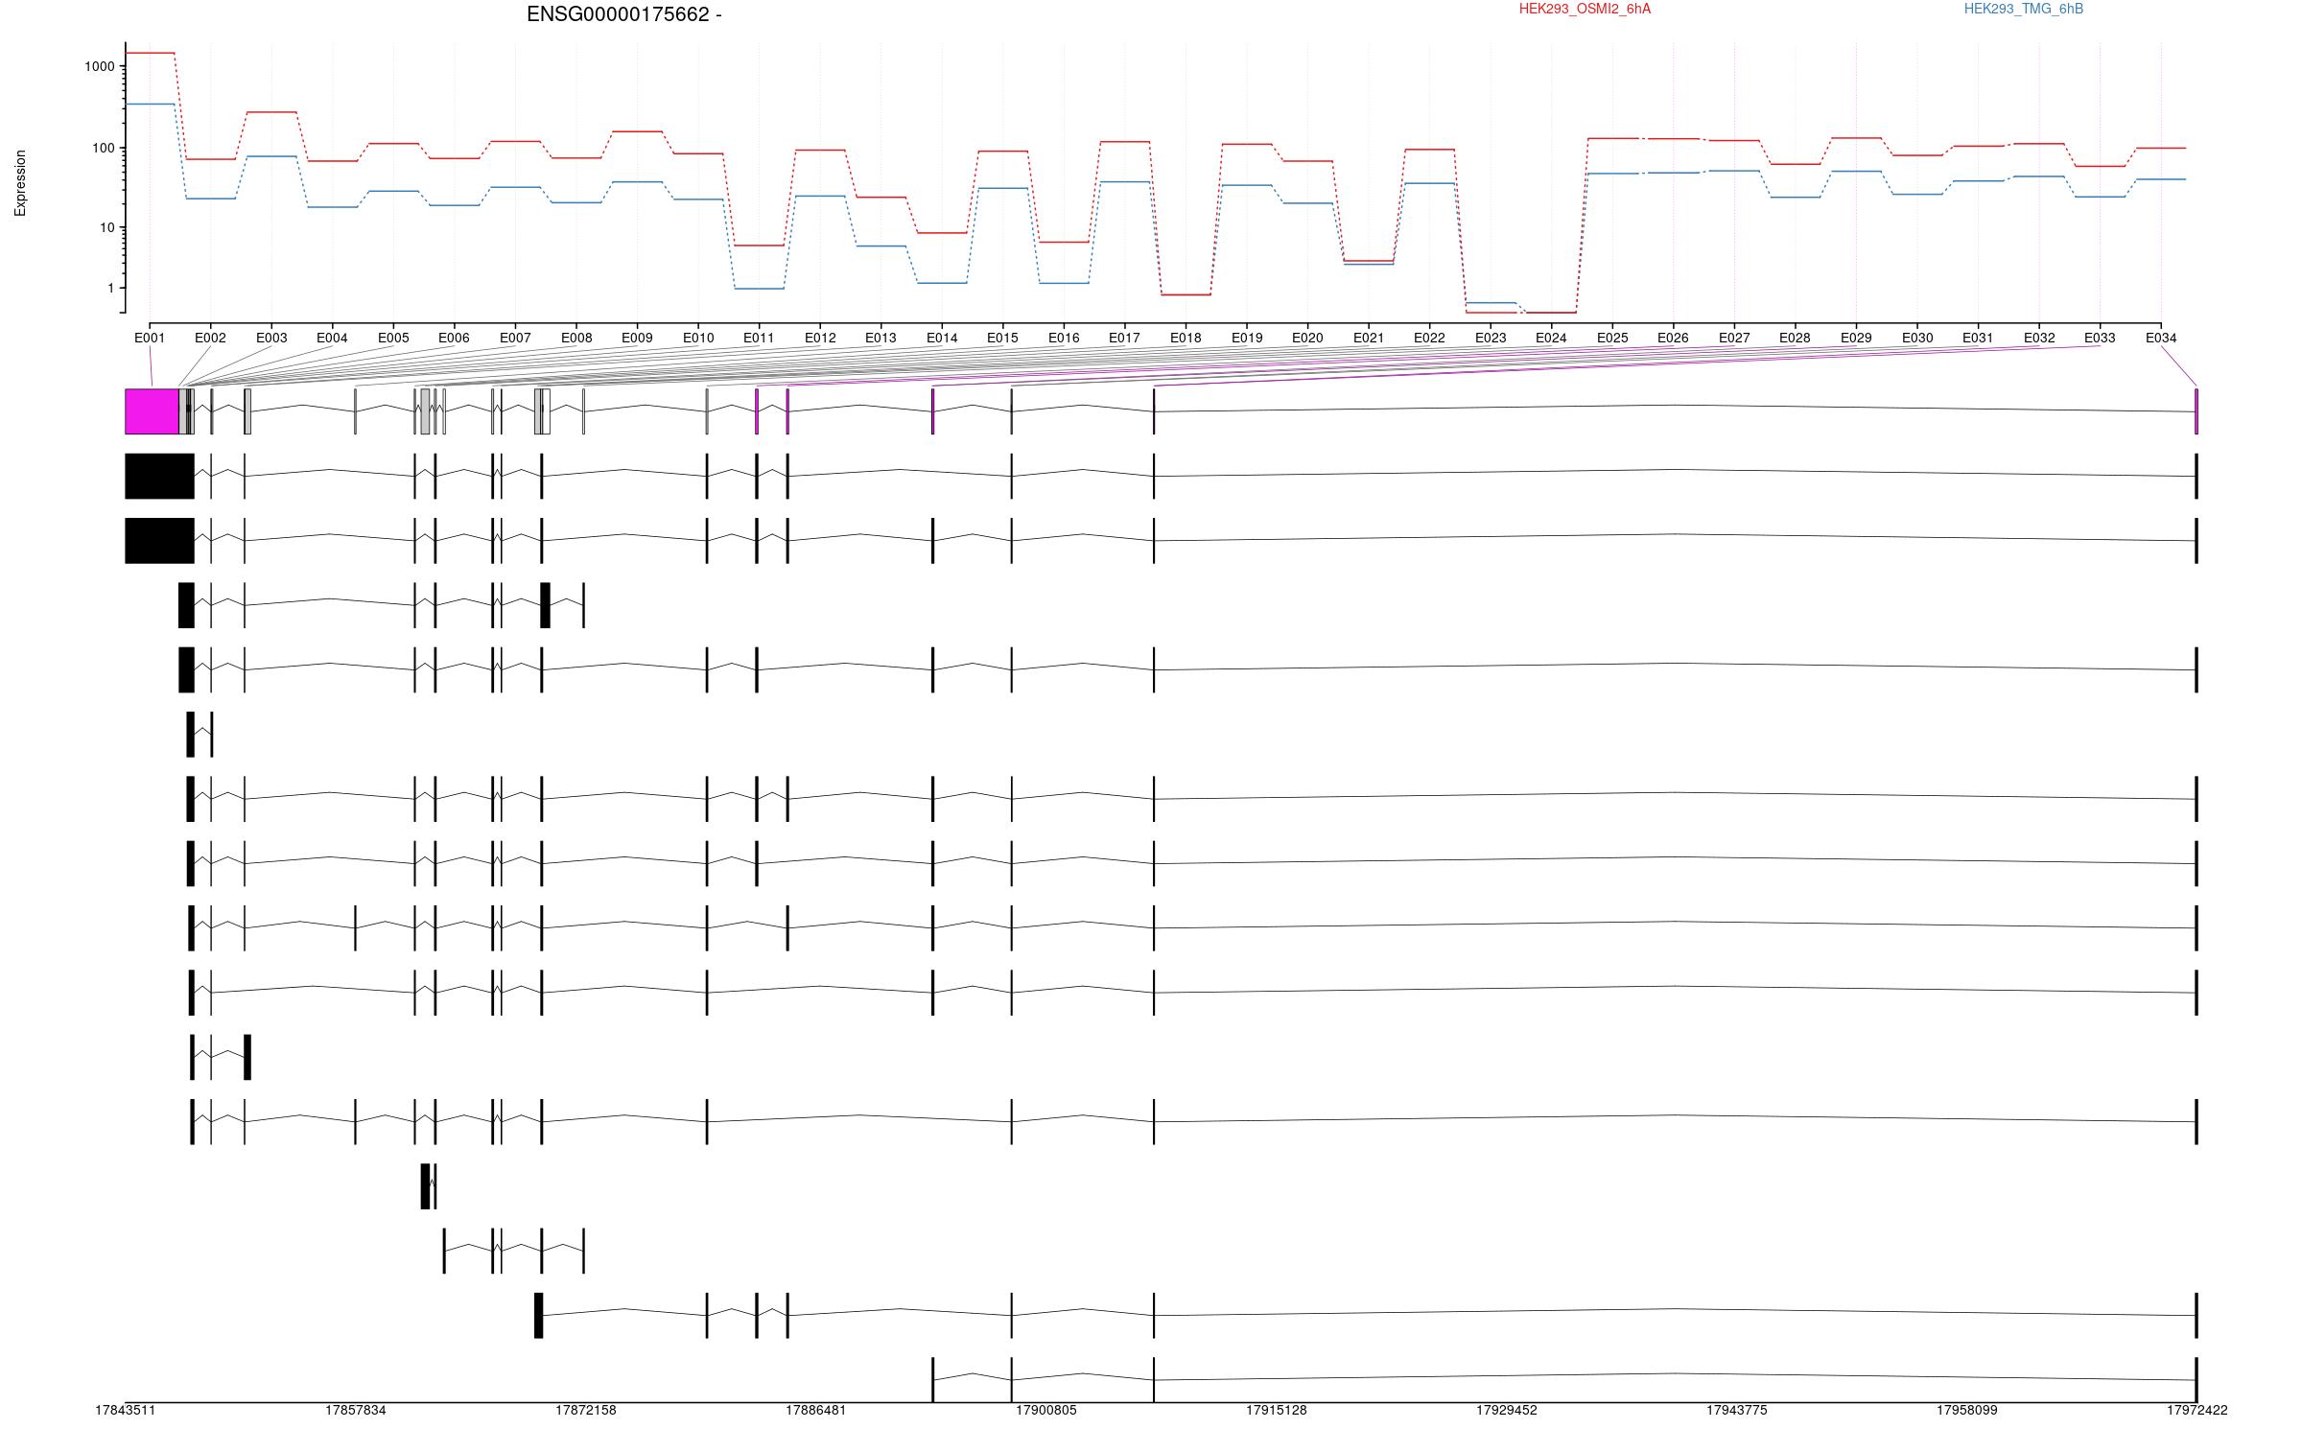Click exon label E009

[x=637, y=338]
